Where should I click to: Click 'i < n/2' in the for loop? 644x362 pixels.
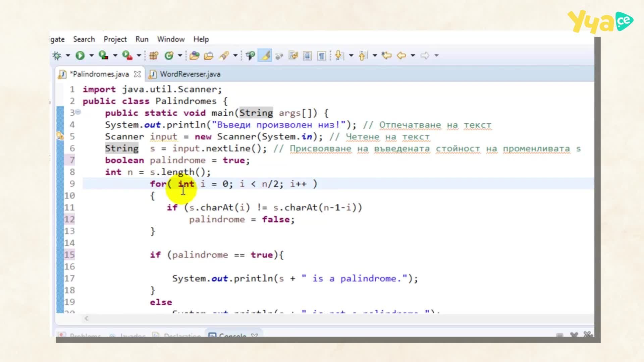(259, 184)
